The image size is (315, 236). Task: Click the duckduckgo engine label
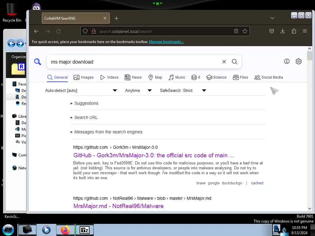232,183
